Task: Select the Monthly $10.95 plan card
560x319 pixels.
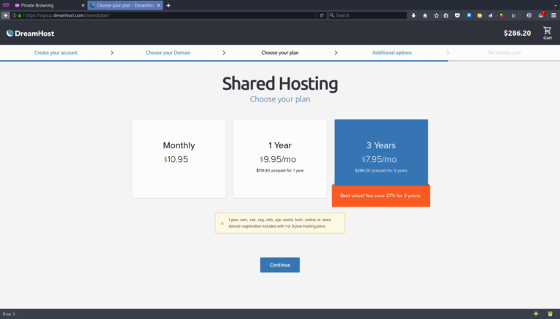Action: pyautogui.click(x=179, y=158)
